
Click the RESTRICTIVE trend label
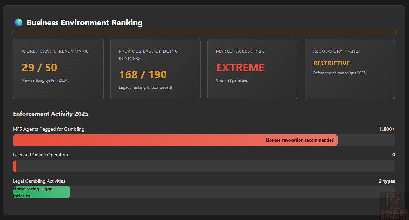[331, 63]
